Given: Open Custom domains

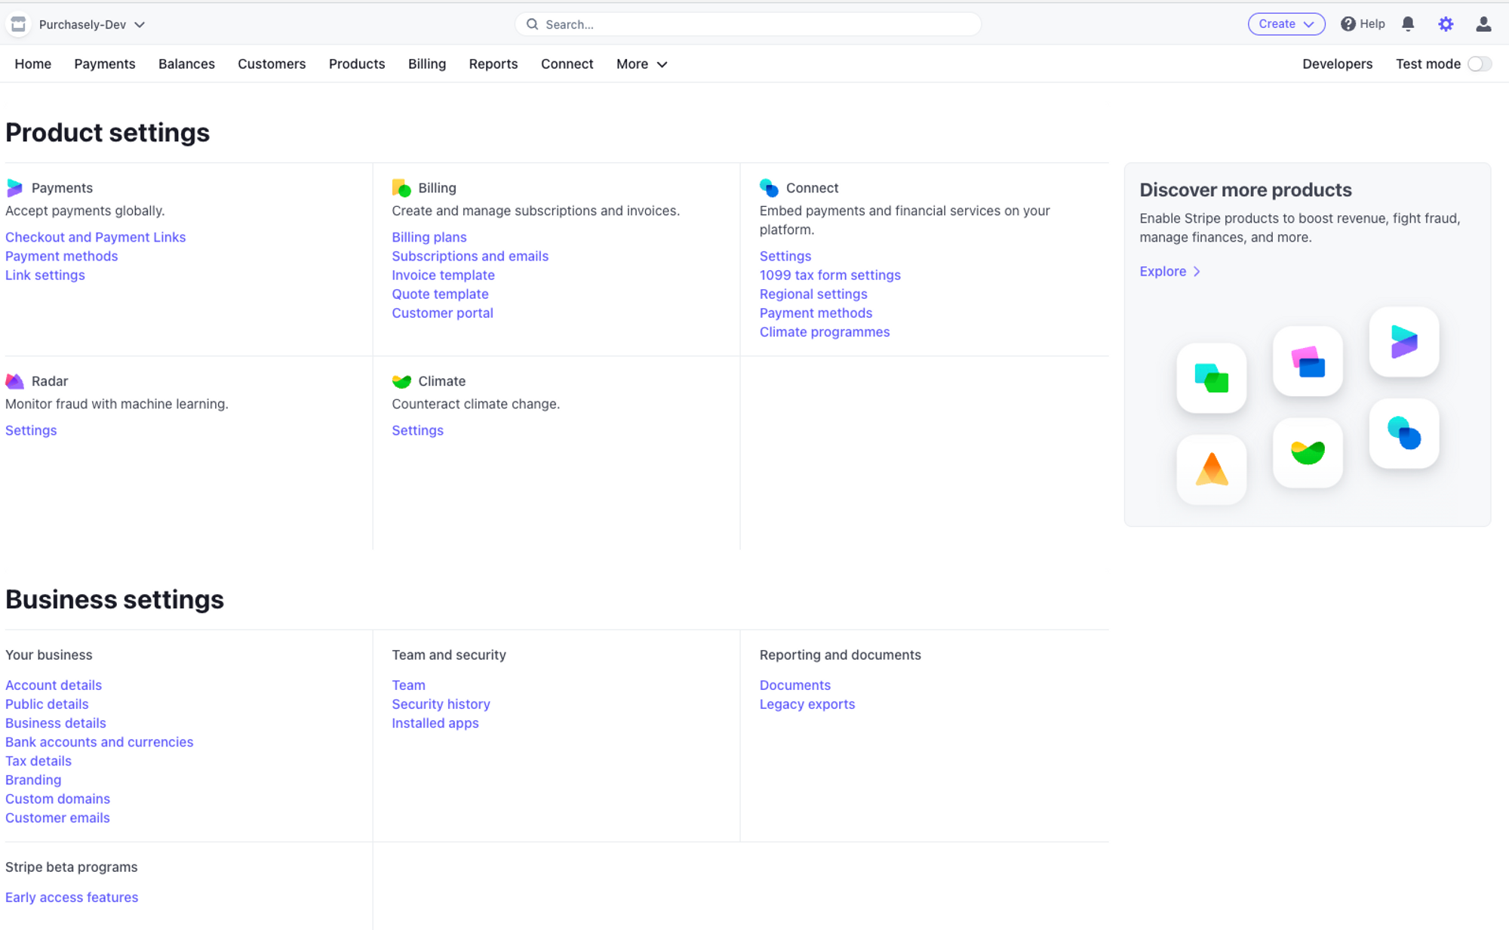Looking at the screenshot, I should [x=57, y=798].
